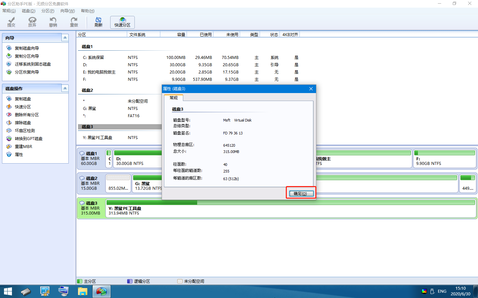Start the 复制分区向导 wizard
478x298 pixels.
[x=27, y=56]
